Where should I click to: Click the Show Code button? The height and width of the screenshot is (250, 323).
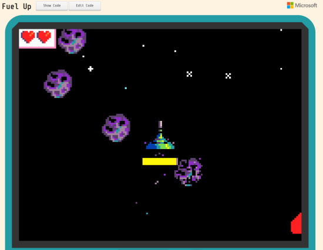pyautogui.click(x=52, y=6)
